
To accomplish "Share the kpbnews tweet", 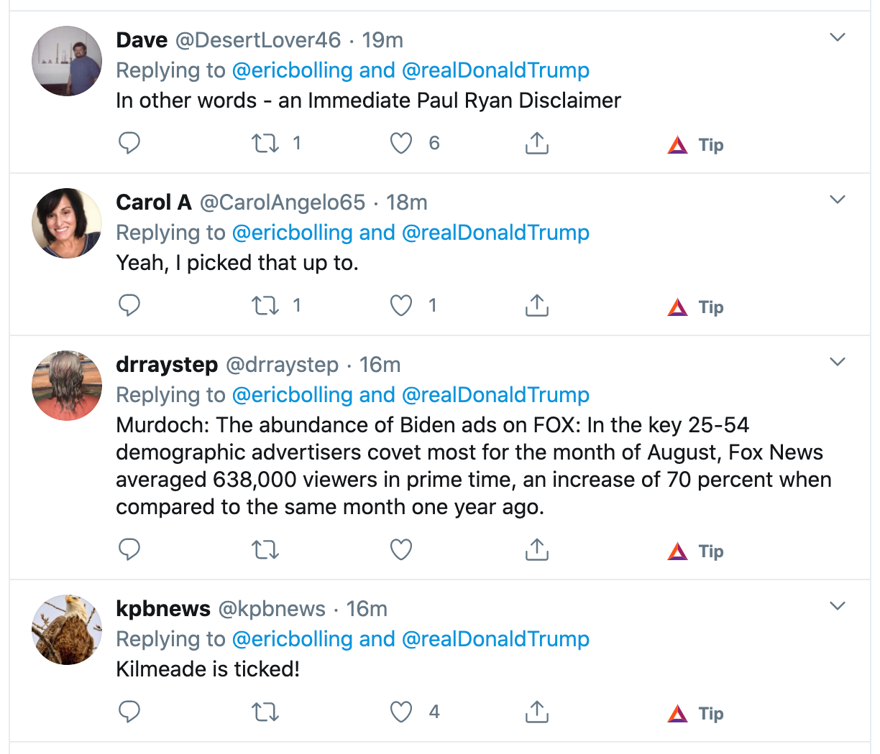I will click(x=536, y=712).
